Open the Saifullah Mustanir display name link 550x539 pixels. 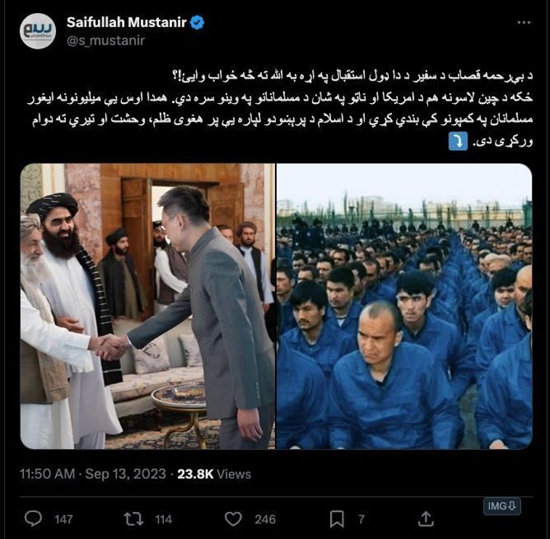(x=126, y=23)
